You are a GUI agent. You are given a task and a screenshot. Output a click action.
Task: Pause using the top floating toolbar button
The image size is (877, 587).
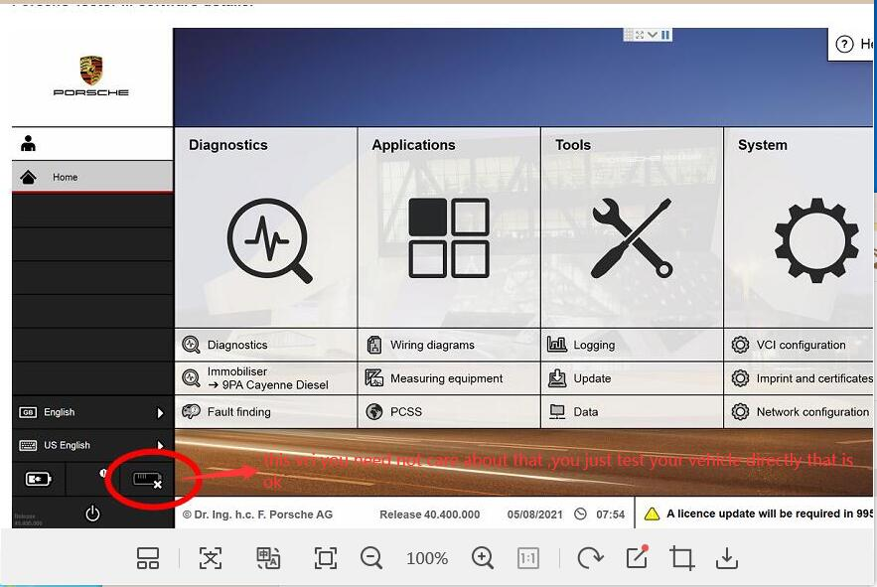tap(665, 35)
